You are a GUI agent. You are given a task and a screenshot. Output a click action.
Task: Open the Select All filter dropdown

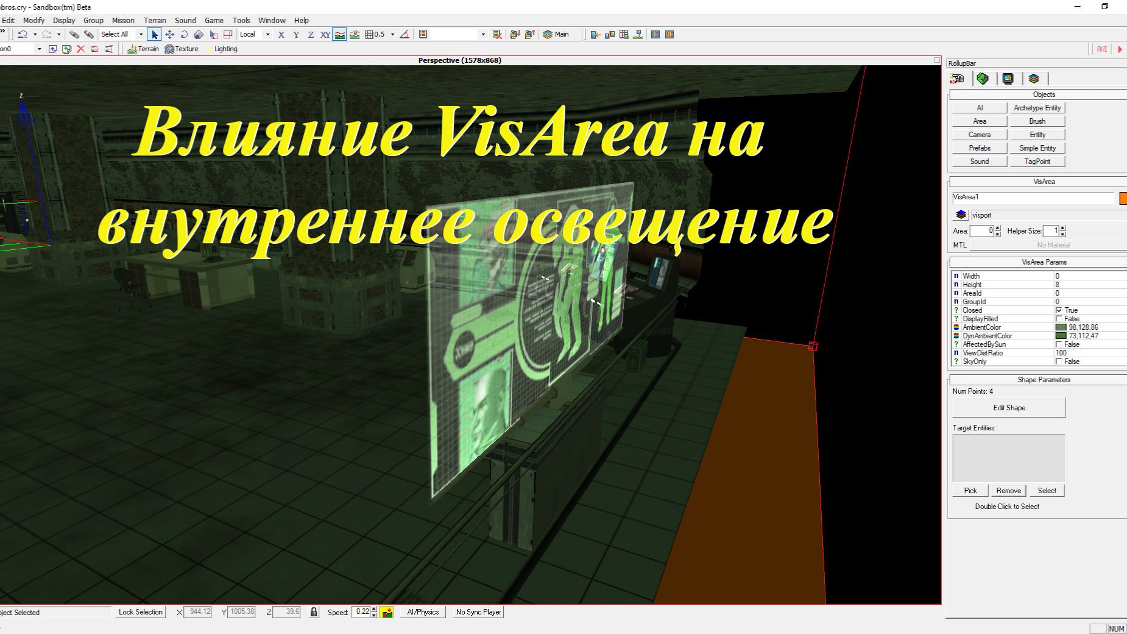tap(140, 34)
